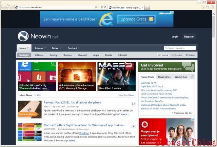This screenshot has width=217, height=147.
Task: Click the Register button
Action: pos(189,37)
